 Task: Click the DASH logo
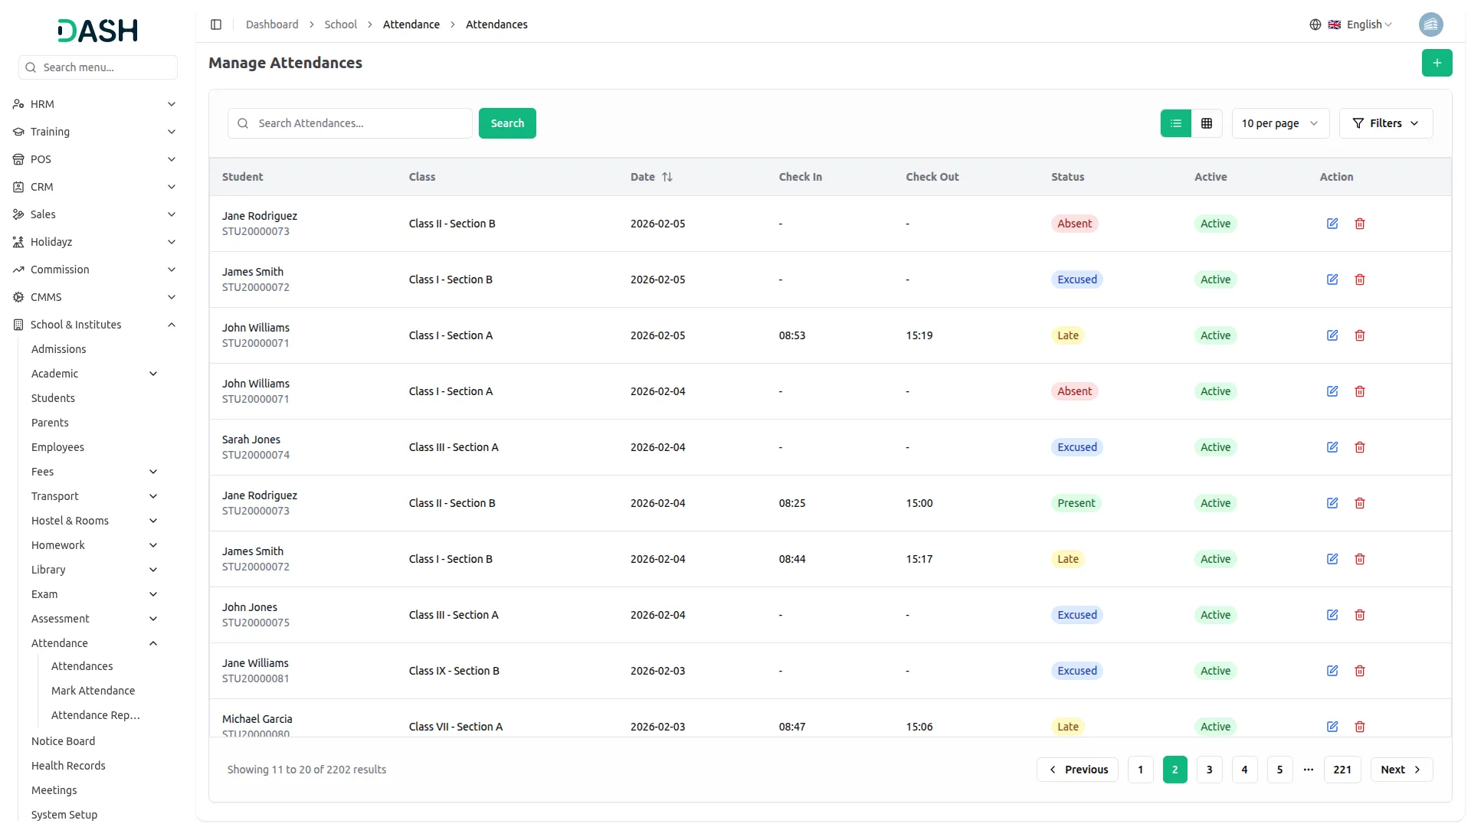tap(97, 31)
